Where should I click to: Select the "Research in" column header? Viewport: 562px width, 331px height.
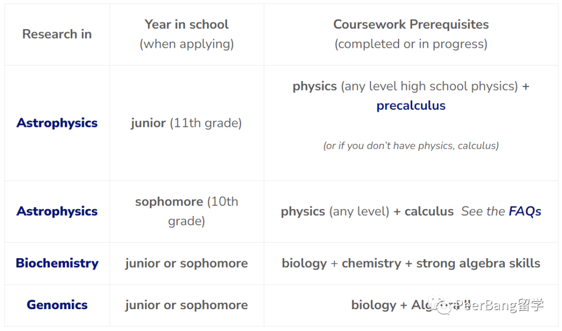click(x=57, y=34)
